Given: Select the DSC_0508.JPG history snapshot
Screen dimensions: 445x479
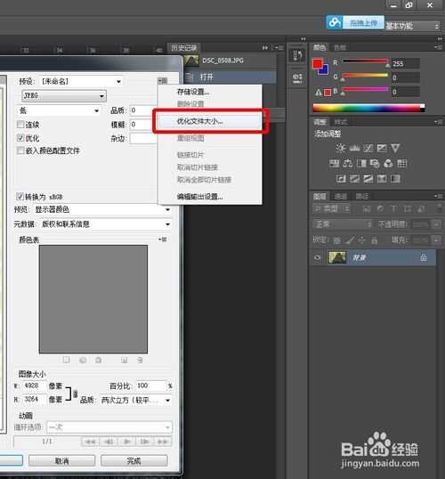Looking at the screenshot, I should pyautogui.click(x=231, y=61).
